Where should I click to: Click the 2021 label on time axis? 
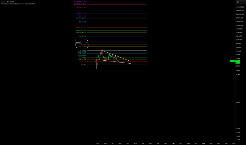pyautogui.click(x=98, y=143)
